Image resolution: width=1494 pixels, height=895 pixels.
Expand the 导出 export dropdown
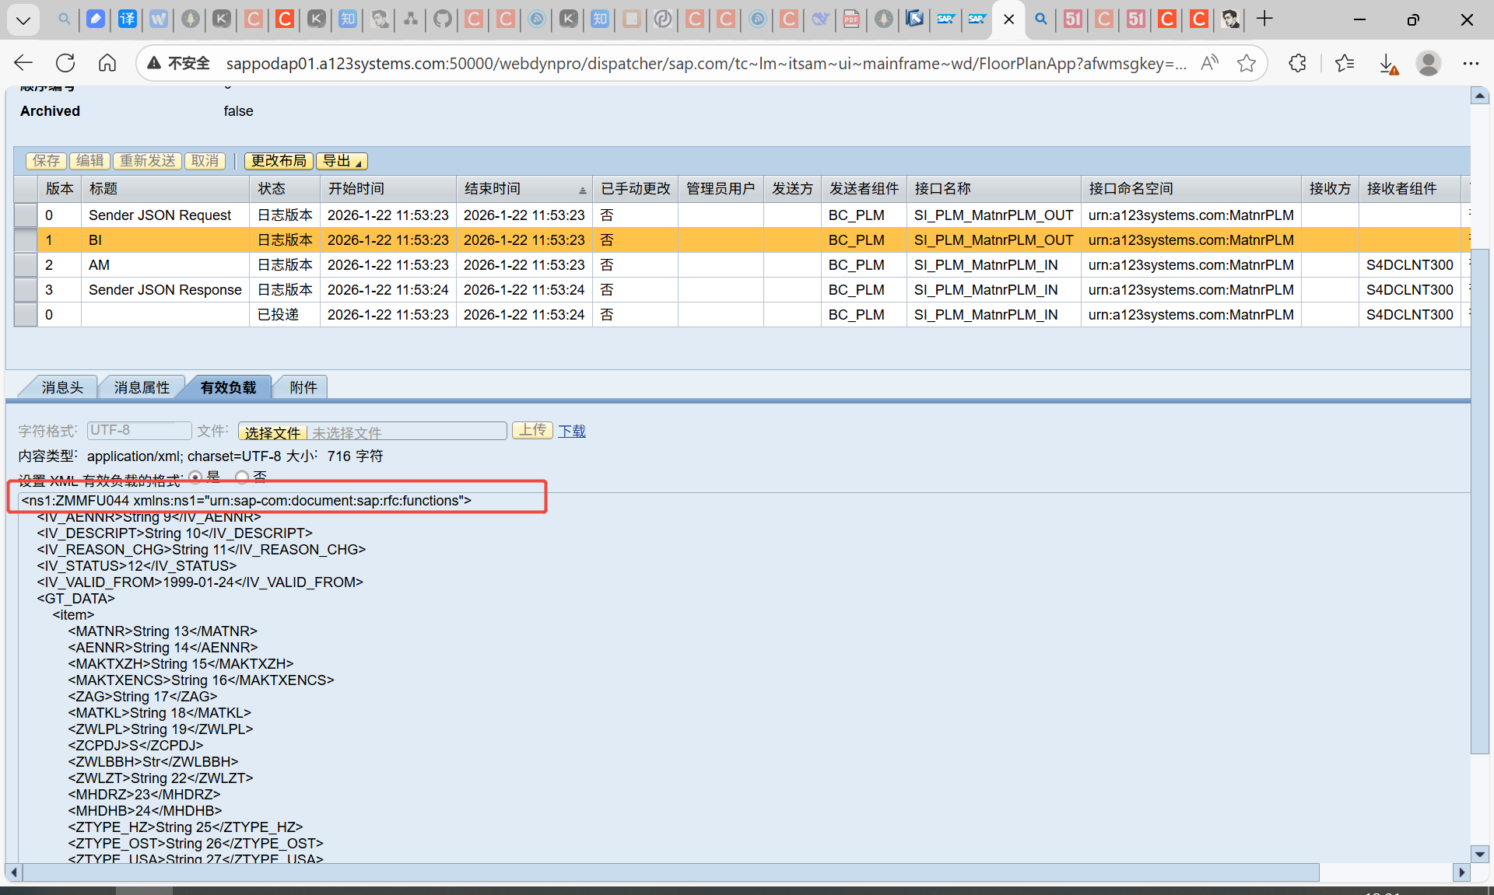pyautogui.click(x=342, y=161)
